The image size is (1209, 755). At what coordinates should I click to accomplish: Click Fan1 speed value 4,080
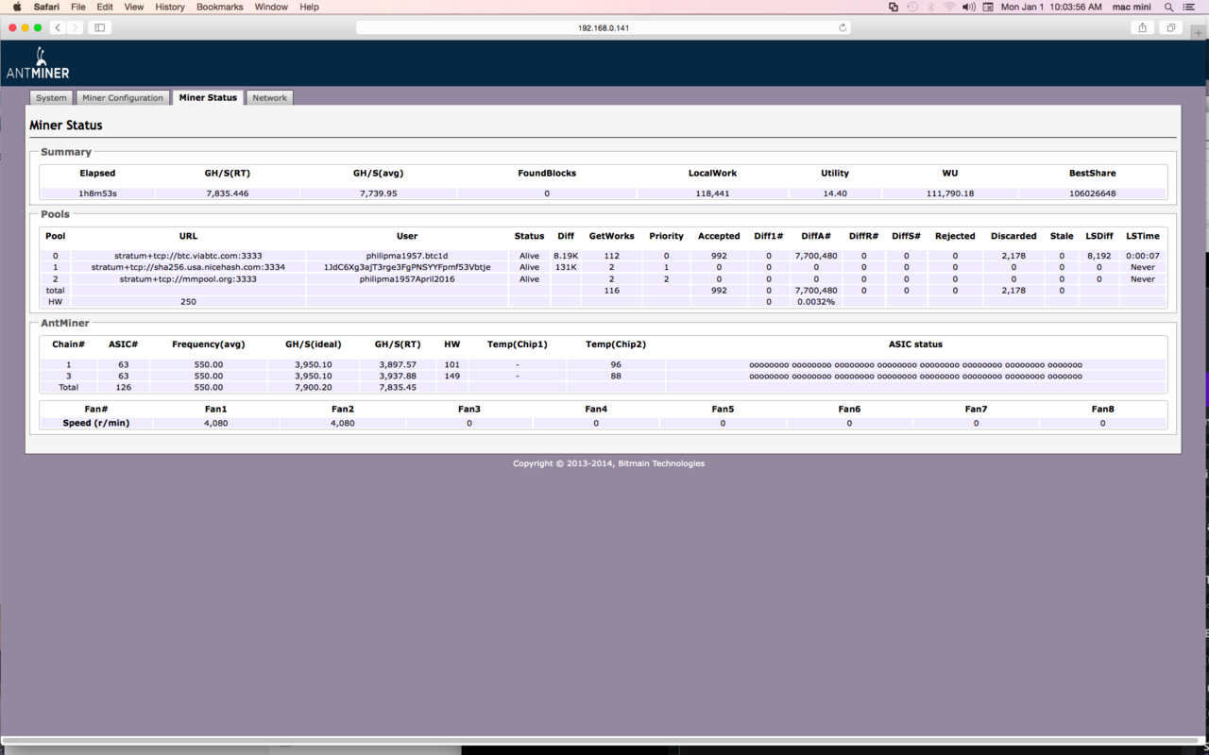pos(215,423)
